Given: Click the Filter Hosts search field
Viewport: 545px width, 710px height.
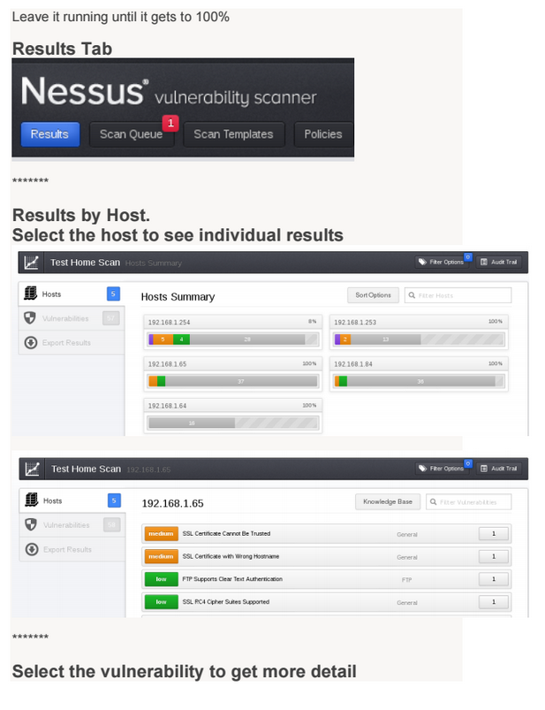Looking at the screenshot, I should click(459, 294).
